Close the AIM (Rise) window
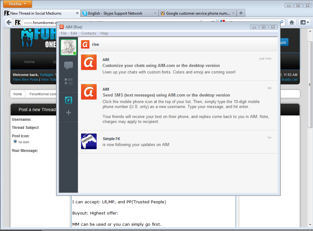 [273, 27]
